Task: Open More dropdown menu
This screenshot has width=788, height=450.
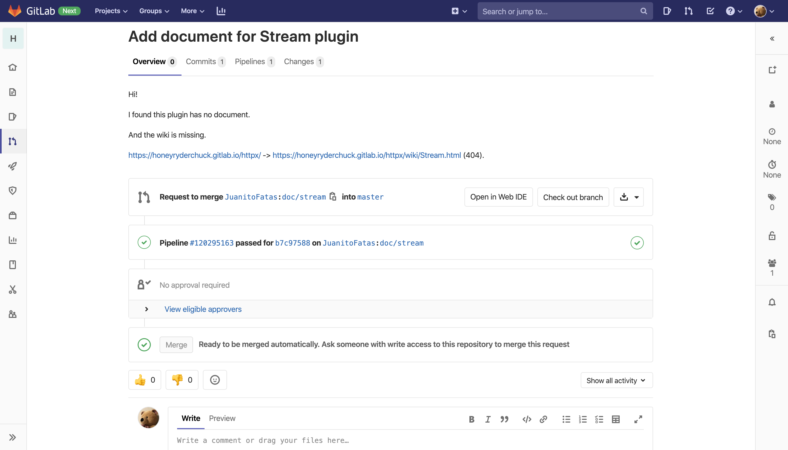Action: point(192,11)
